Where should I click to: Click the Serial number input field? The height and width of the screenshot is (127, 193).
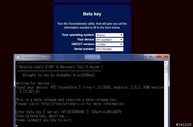[x=109, y=49]
